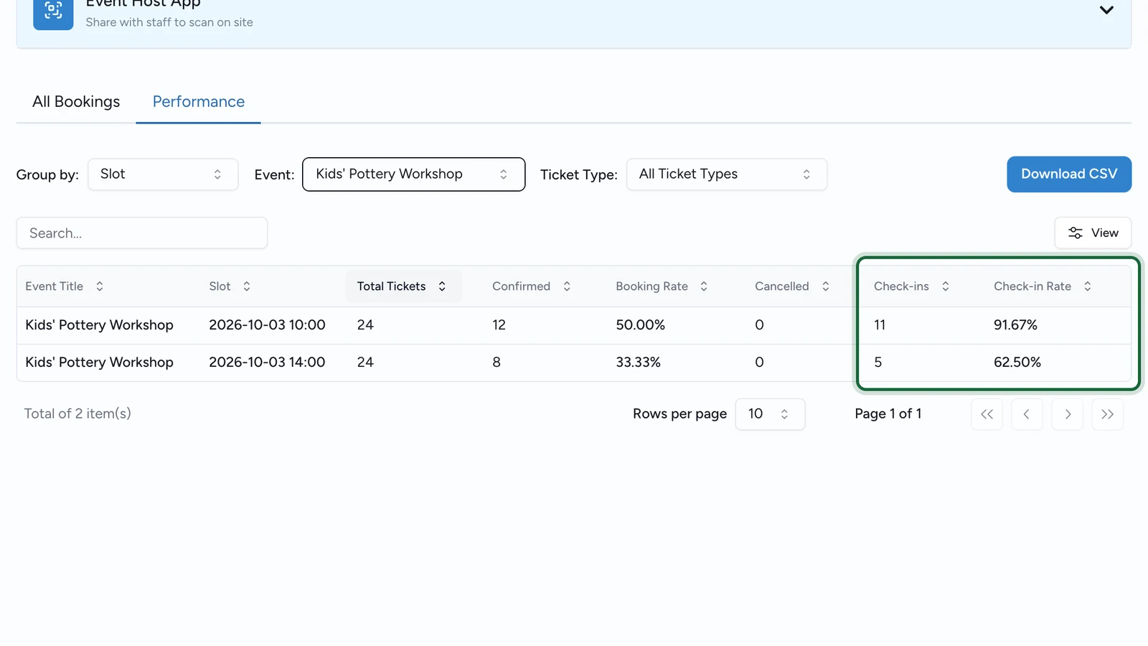The image size is (1148, 646).
Task: Click the Download CSV button
Action: coord(1069,174)
